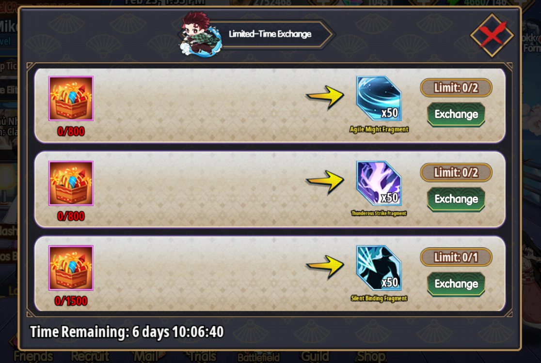Open the Recruit menu at bottom
This screenshot has height=363, width=541.
coord(90,356)
